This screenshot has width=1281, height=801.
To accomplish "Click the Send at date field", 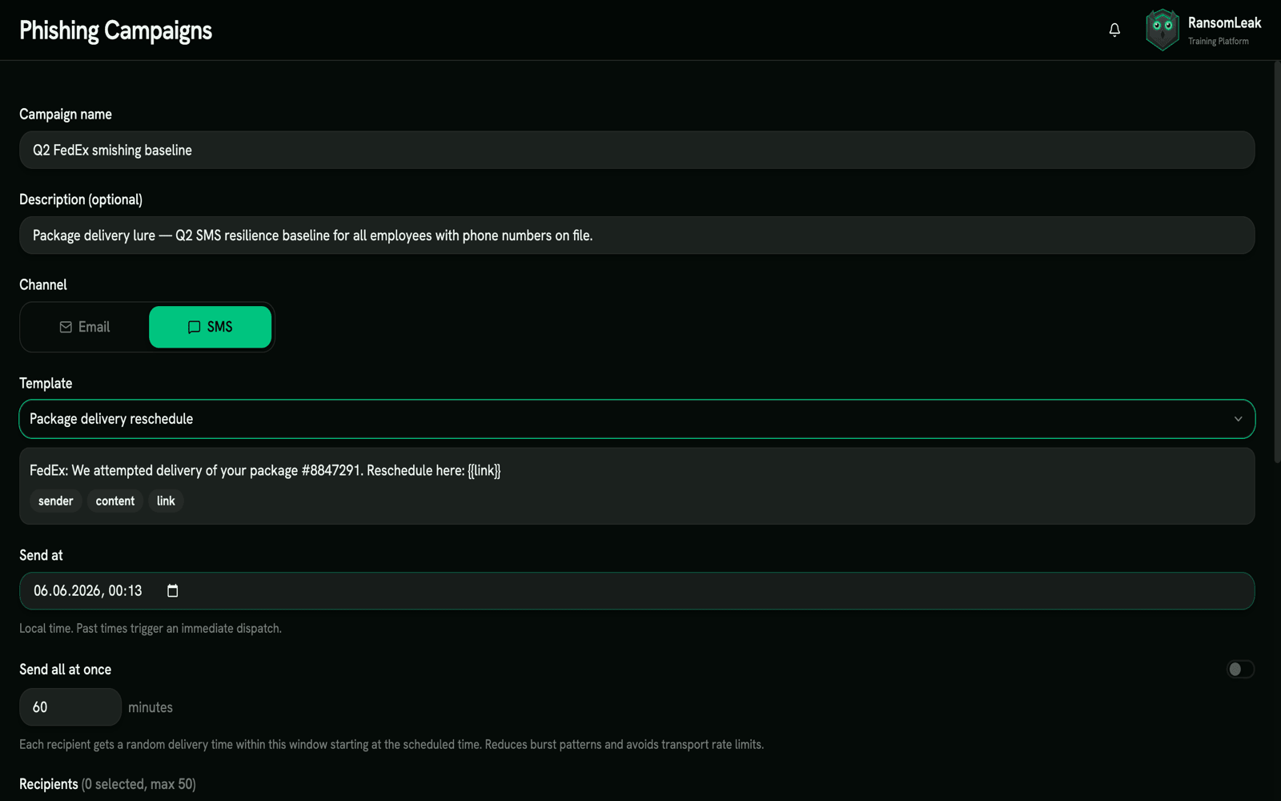I will coord(637,591).
